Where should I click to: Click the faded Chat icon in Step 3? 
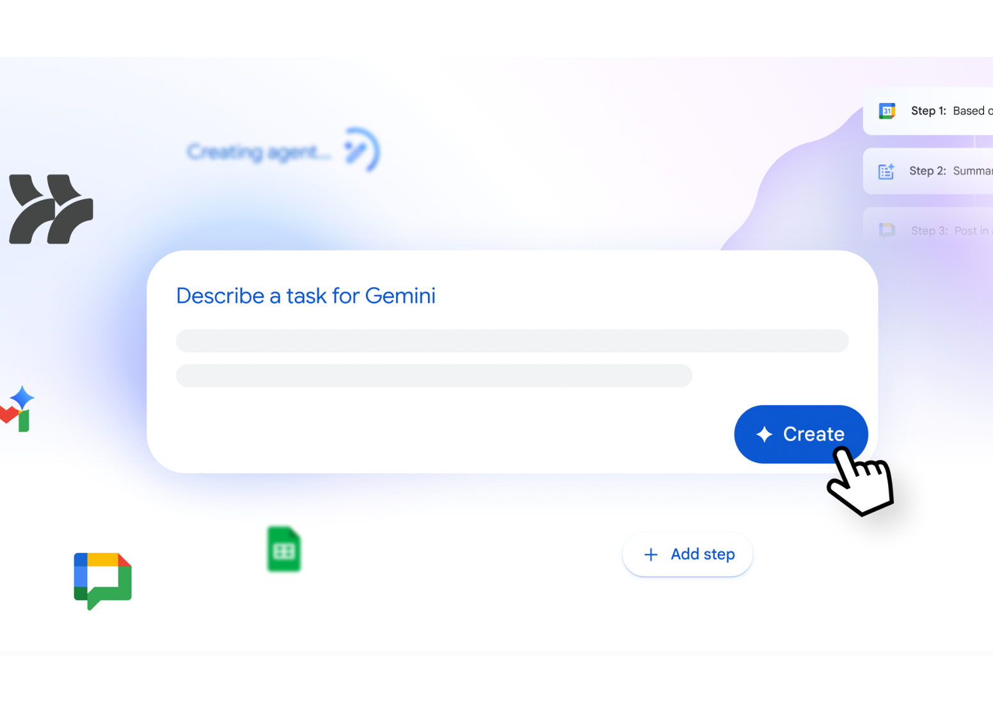(x=887, y=230)
